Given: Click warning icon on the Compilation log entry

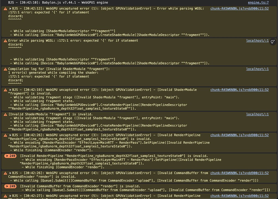Looking at the screenshot, I should pos(5,69).
